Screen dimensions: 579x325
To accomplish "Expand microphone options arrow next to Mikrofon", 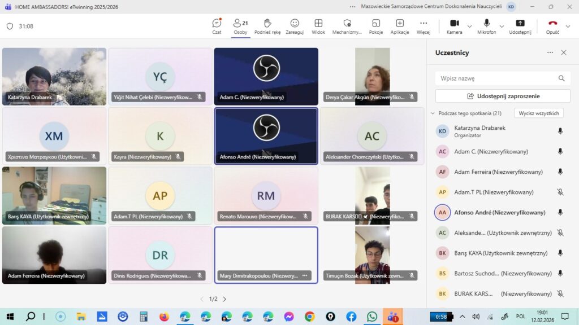I will click(502, 27).
